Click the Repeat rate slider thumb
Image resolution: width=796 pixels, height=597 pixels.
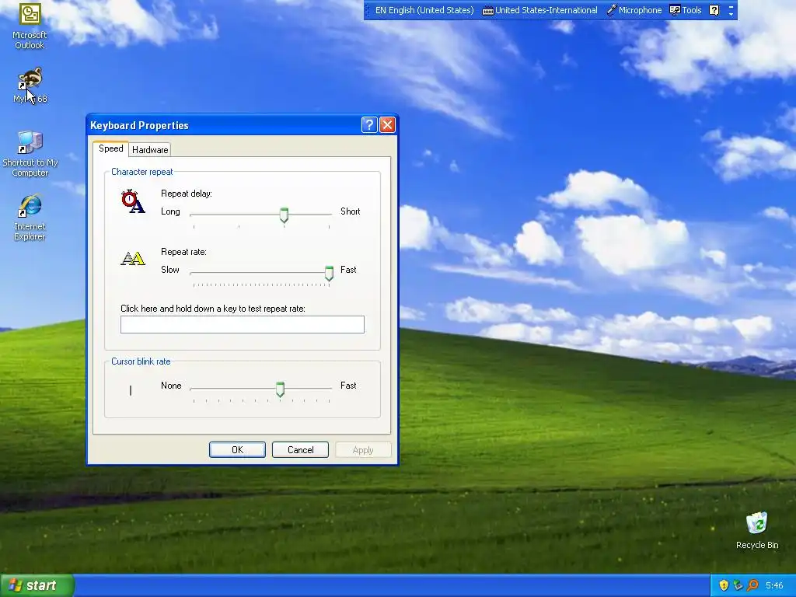(329, 273)
